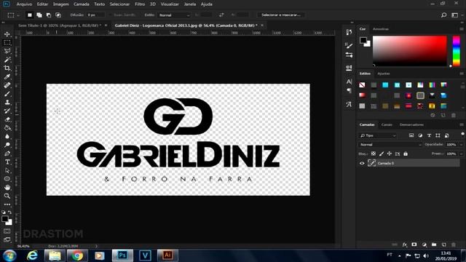Open the Imagem menu
This screenshot has height=262, width=466.
[x=61, y=4]
